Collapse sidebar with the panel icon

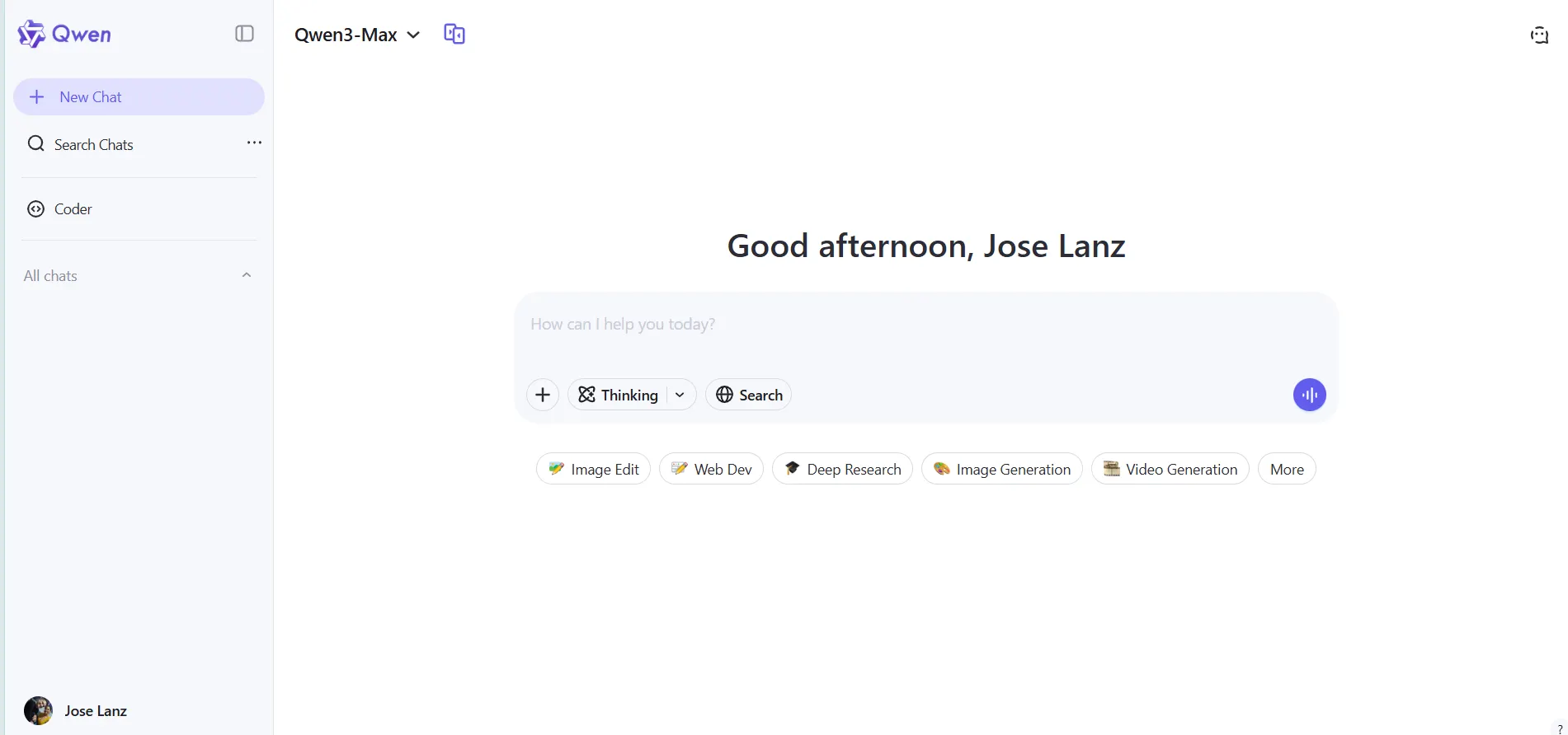(244, 34)
